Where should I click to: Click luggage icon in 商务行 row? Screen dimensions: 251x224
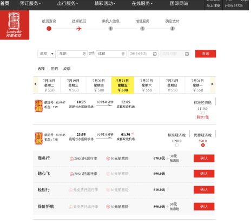coord(71,159)
